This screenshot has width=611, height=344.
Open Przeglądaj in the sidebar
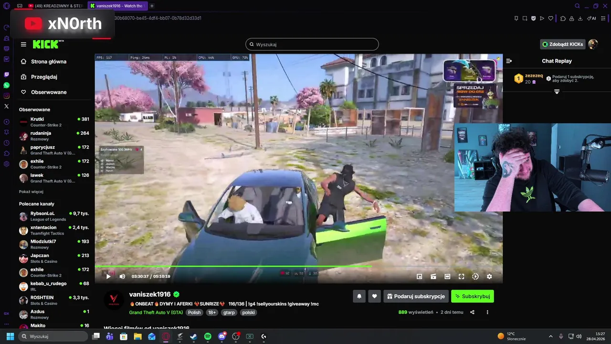point(44,77)
